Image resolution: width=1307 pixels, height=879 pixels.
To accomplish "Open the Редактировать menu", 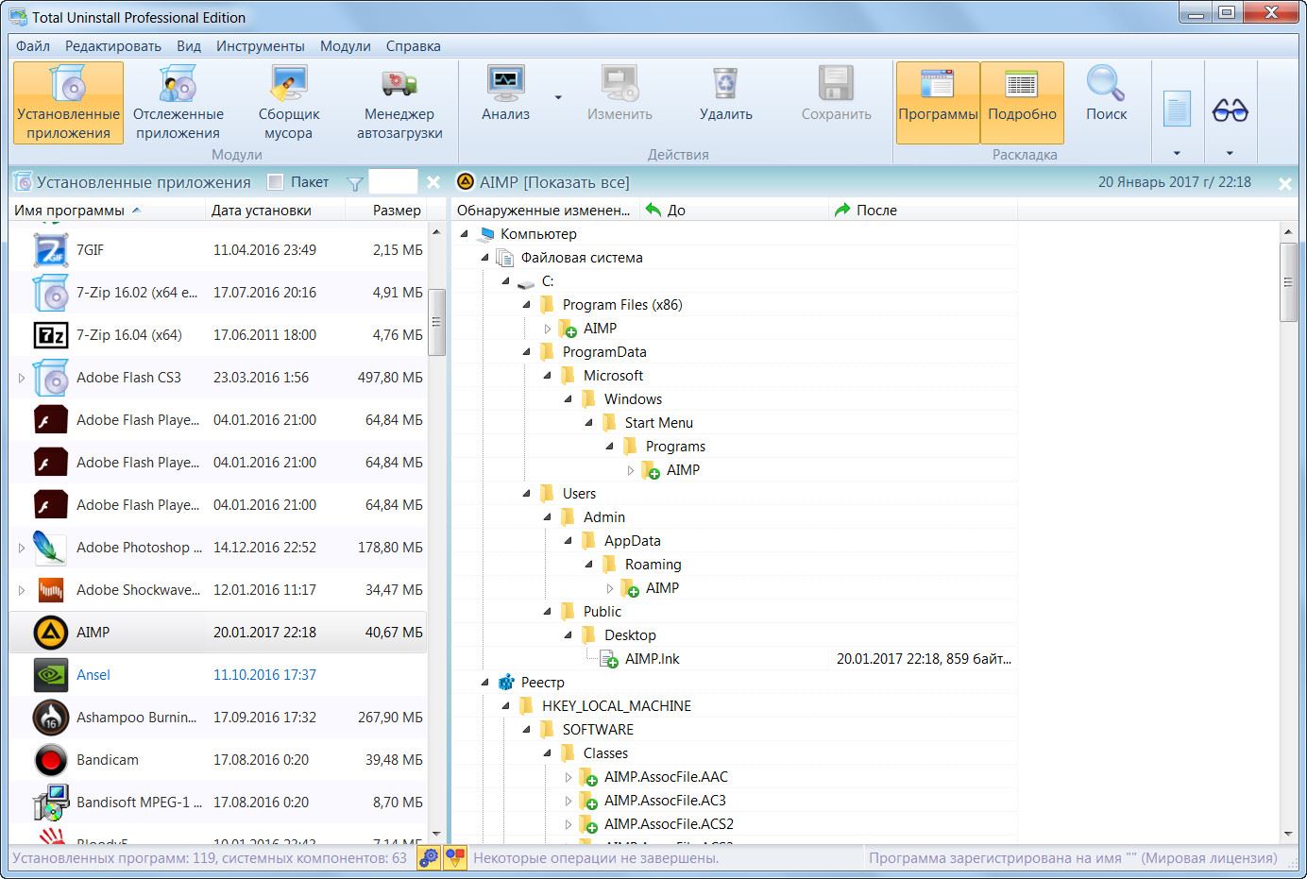I will tap(113, 45).
